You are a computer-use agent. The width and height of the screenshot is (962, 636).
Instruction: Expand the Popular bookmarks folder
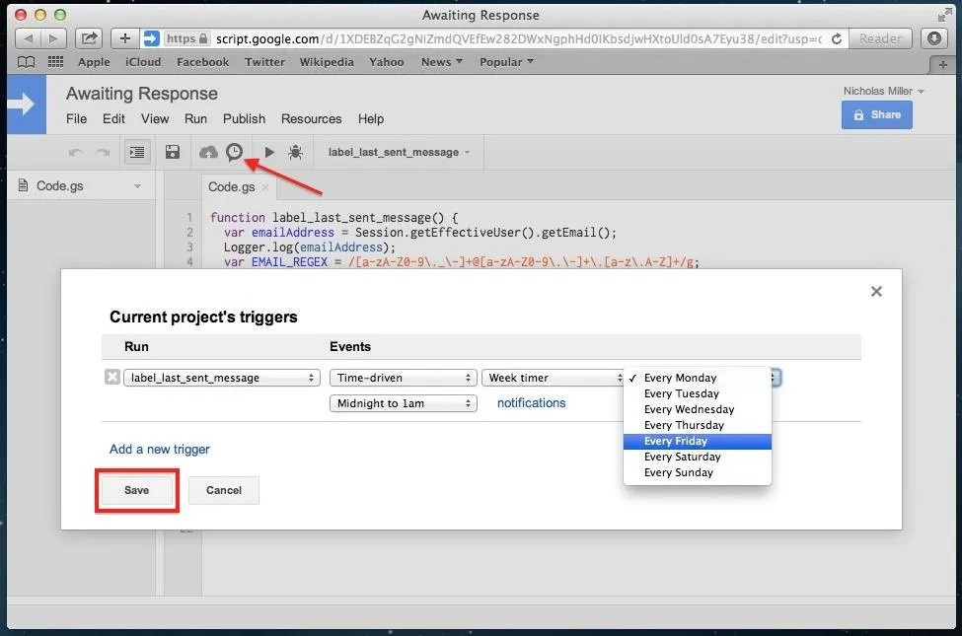(x=506, y=62)
